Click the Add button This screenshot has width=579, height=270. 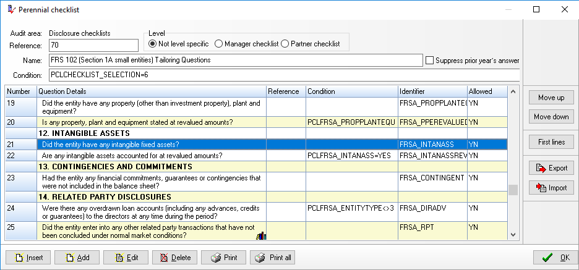pos(77,258)
